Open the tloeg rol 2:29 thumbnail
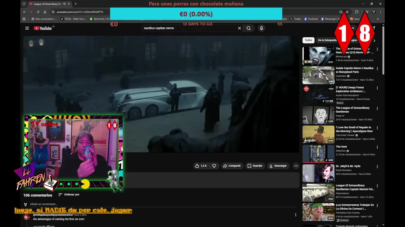 tap(318, 115)
